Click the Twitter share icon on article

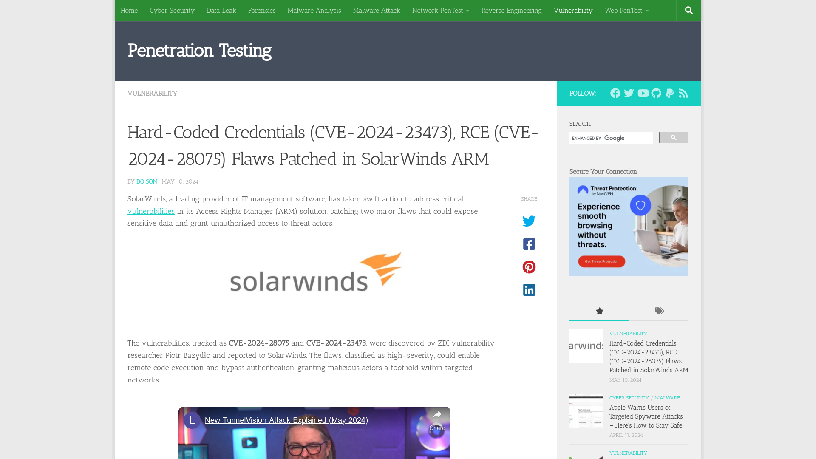[529, 221]
